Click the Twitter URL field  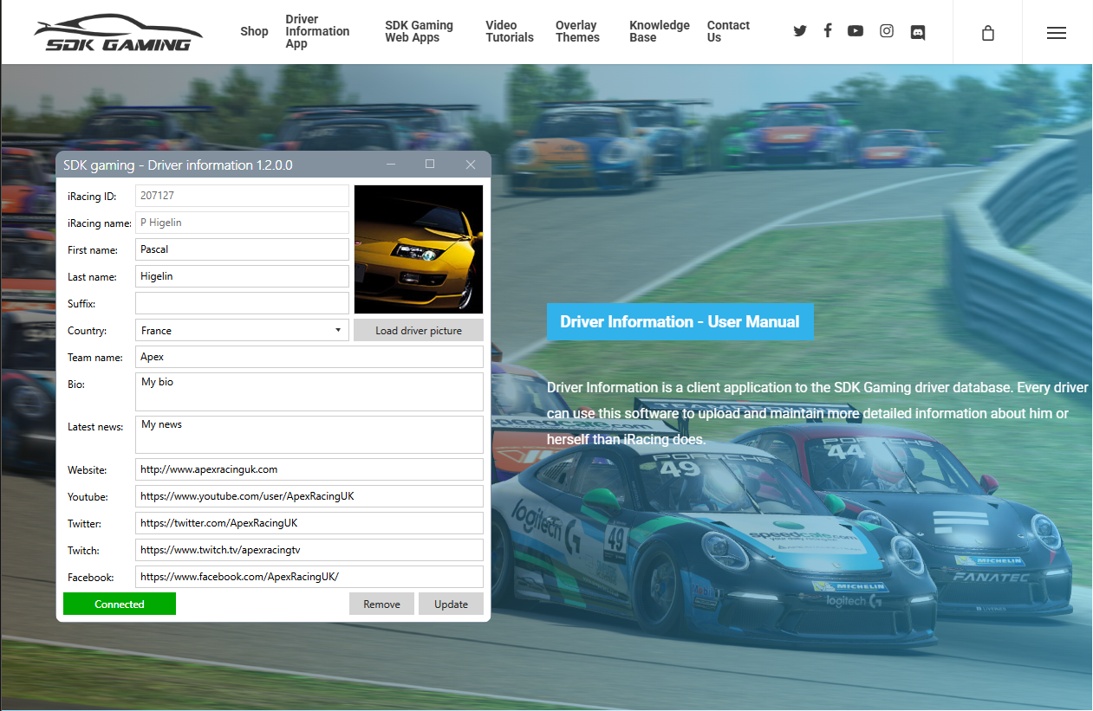309,523
